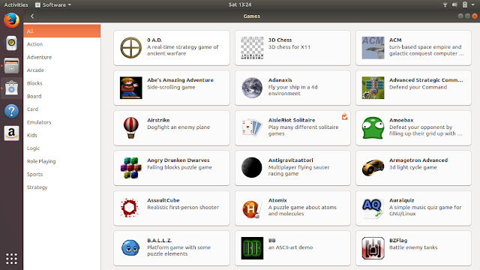Screen dimensions: 480x270
Task: Select the Board category
Action: 61,96
